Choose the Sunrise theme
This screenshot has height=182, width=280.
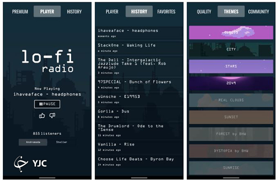[x=231, y=168]
